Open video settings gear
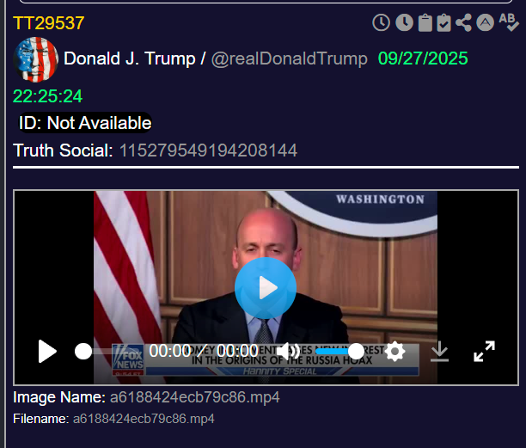The width and height of the screenshot is (526, 448). click(394, 352)
